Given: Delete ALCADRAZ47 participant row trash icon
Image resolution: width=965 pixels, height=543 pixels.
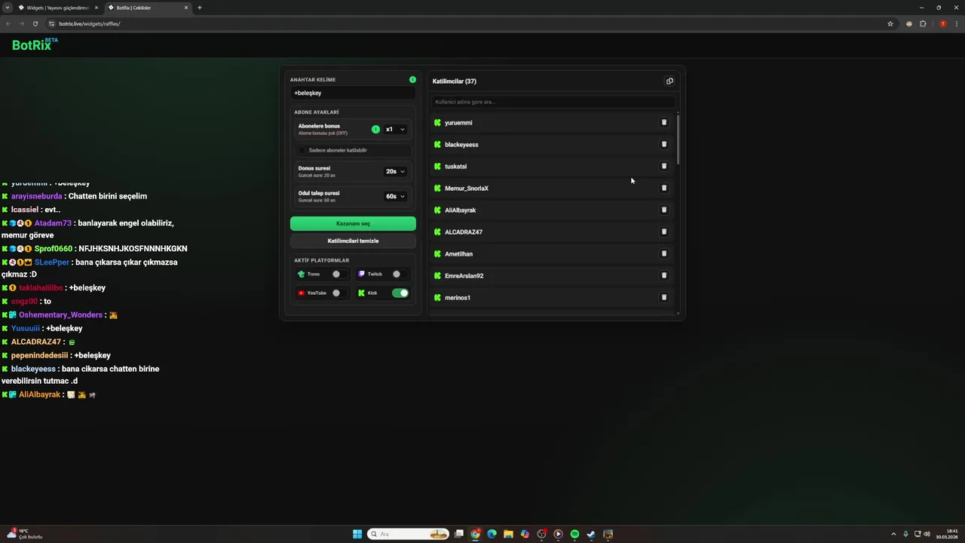Looking at the screenshot, I should (664, 232).
